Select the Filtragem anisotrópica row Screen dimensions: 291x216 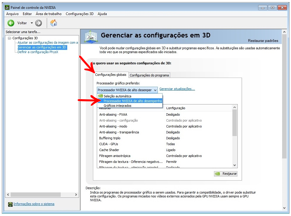coord(165,156)
